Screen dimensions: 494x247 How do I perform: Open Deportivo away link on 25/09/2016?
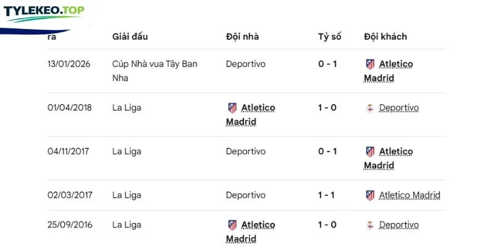[x=399, y=225]
